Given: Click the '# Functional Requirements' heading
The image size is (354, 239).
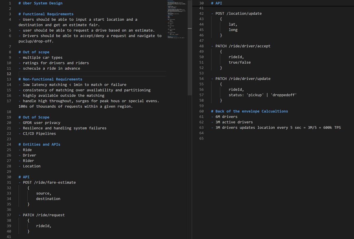Looking at the screenshot, I should 46,14.
